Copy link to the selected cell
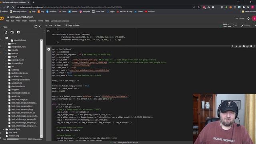This screenshot has height=144, width=256. tap(240, 46)
